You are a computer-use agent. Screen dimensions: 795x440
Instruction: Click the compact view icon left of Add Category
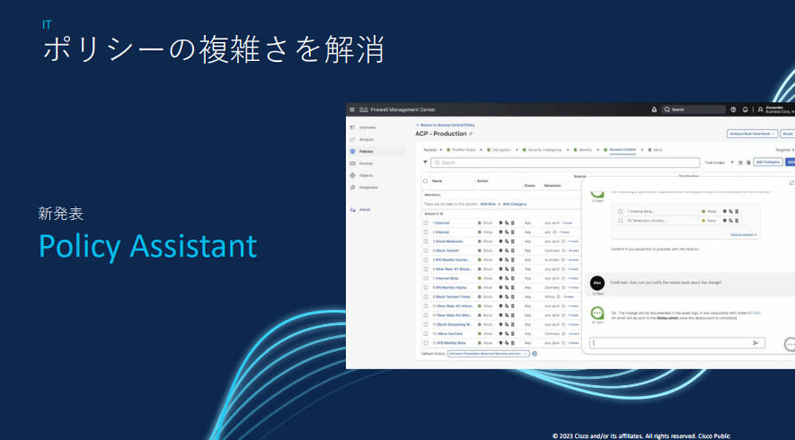pyautogui.click(x=748, y=163)
